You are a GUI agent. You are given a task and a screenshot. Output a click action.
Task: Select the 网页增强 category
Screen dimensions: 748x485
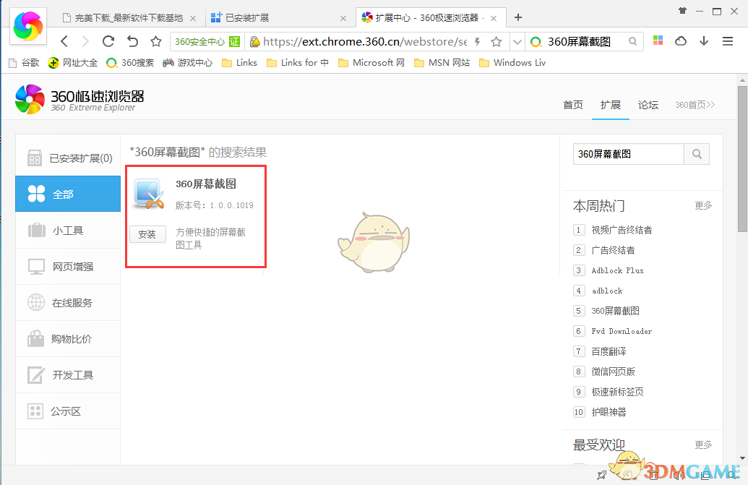click(x=68, y=267)
